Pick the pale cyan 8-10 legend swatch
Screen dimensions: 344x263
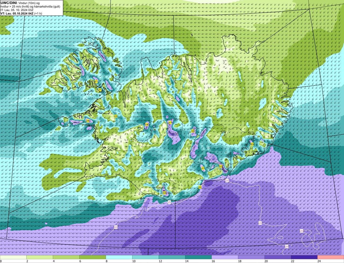pyautogui.click(x=119, y=257)
